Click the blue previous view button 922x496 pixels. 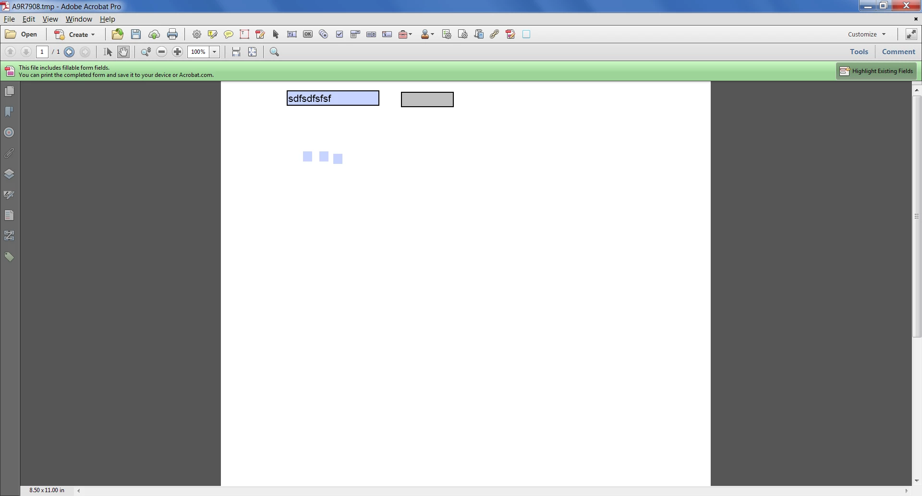click(x=69, y=52)
